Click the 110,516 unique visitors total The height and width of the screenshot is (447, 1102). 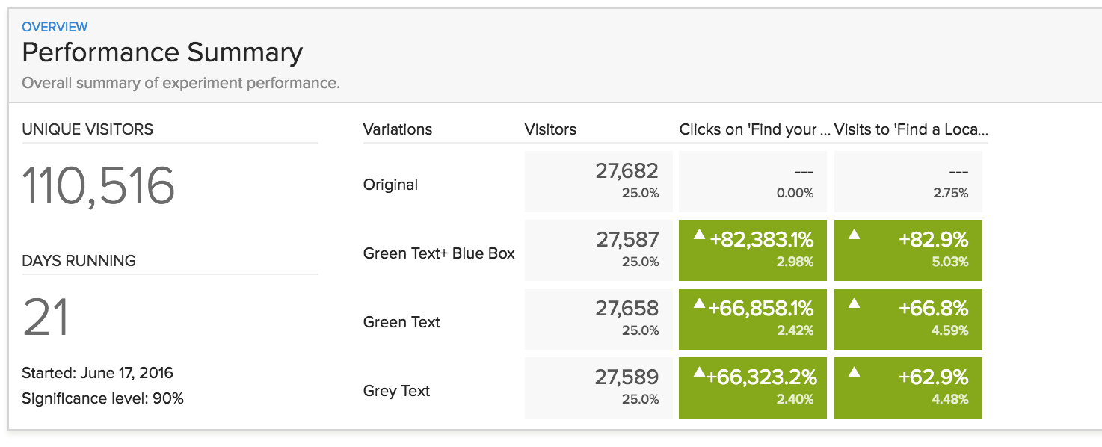coord(99,186)
